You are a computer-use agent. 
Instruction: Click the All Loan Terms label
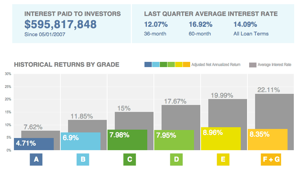[x=251, y=34]
